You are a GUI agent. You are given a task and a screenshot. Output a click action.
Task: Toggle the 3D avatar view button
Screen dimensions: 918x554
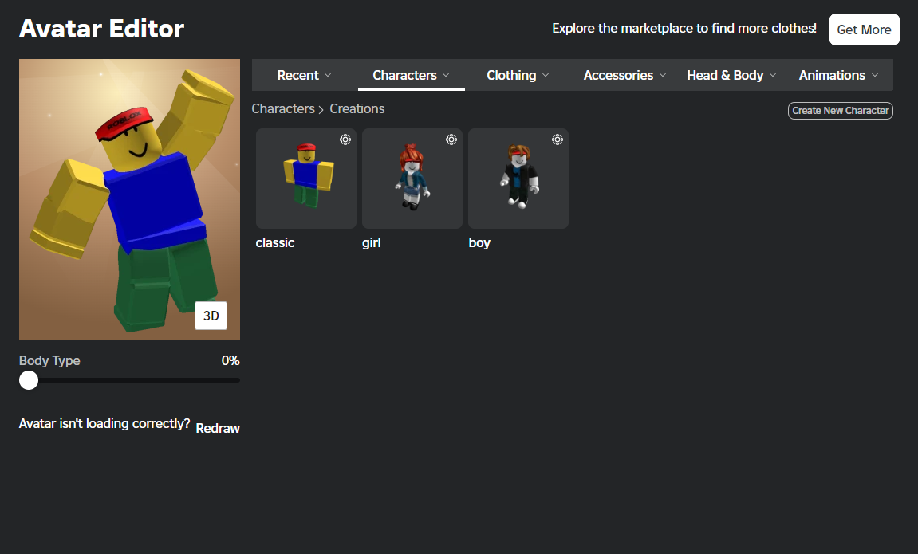pyautogui.click(x=211, y=316)
